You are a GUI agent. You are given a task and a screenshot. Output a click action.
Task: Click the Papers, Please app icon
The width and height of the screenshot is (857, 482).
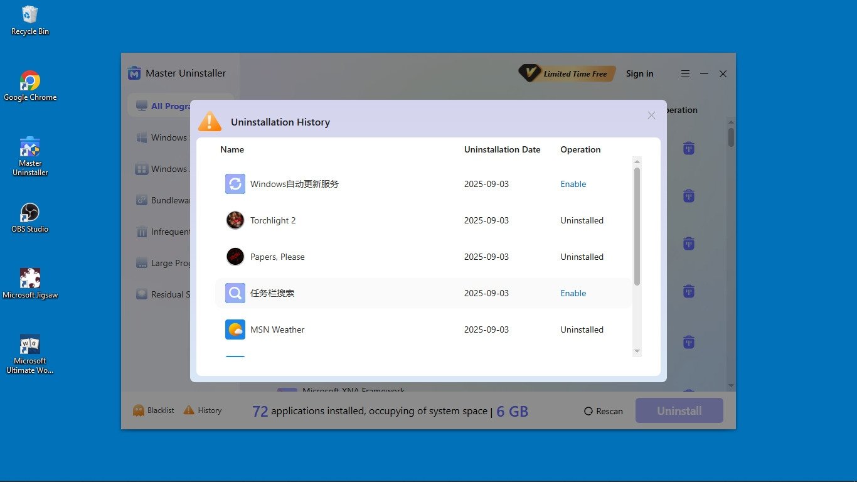pyautogui.click(x=235, y=257)
